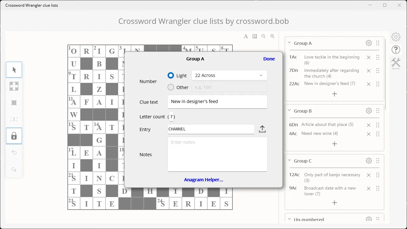Click grid cell numbered 1 containing O

(74, 51)
